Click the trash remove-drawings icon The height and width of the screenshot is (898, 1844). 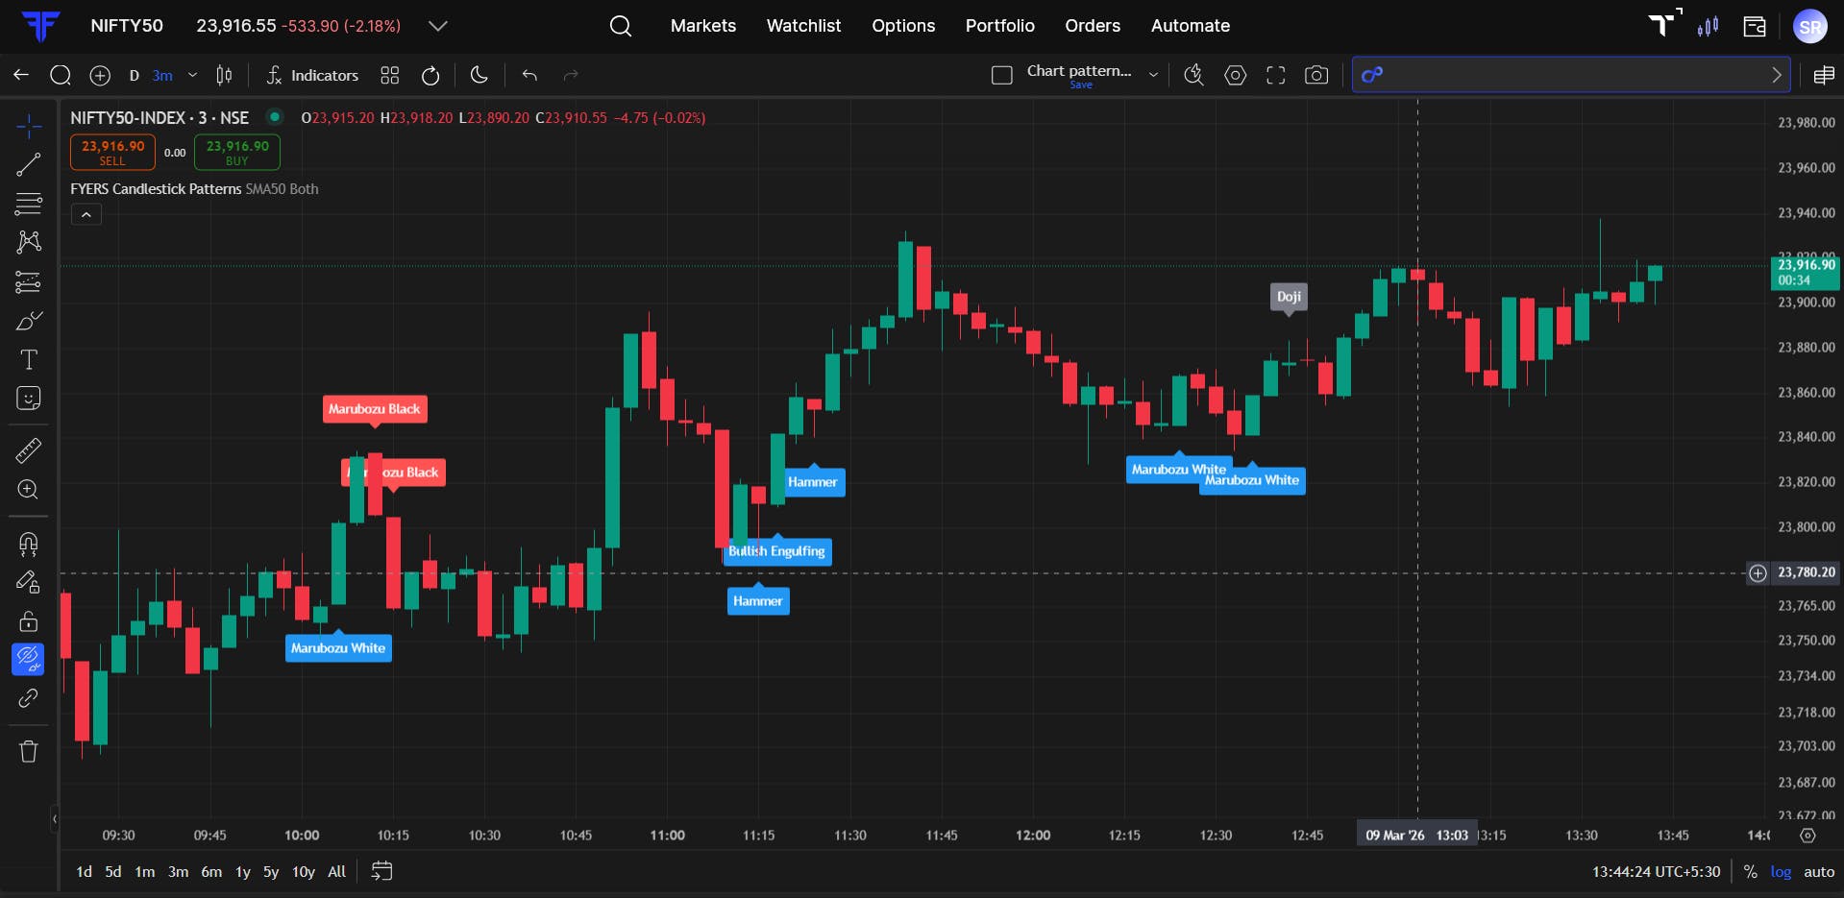pos(29,751)
